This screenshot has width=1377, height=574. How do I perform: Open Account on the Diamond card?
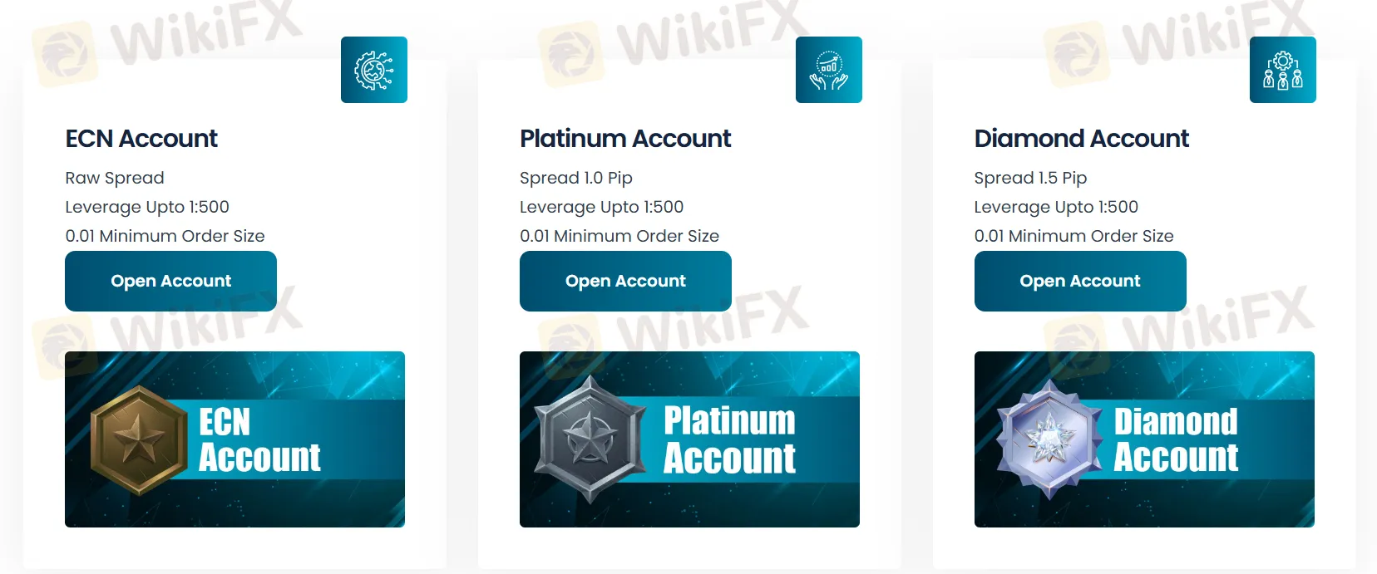pos(1079,281)
